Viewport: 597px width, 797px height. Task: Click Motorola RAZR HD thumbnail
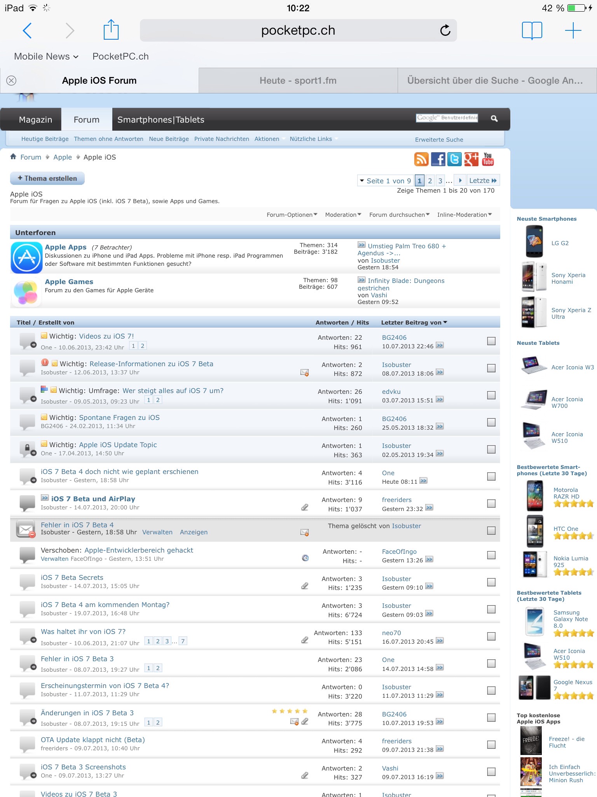535,495
